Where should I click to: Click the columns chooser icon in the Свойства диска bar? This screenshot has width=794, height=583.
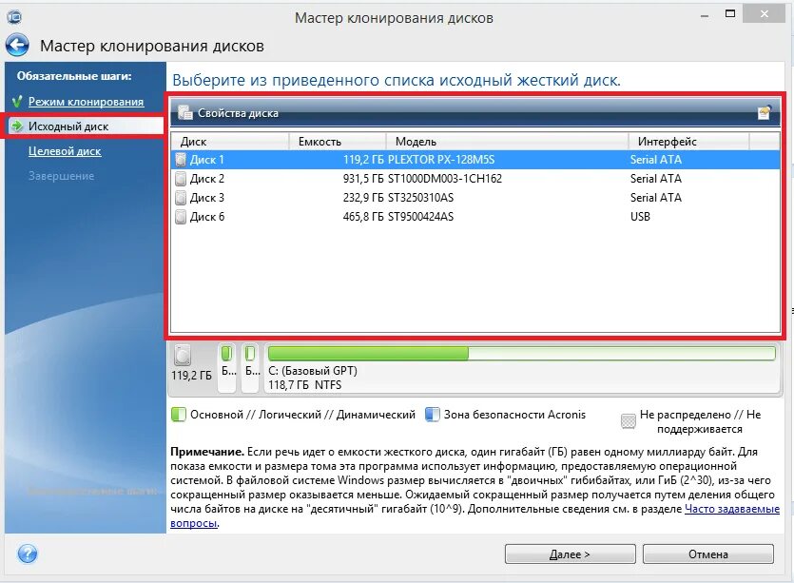765,112
